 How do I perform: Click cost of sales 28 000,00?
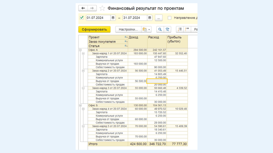click(160, 123)
